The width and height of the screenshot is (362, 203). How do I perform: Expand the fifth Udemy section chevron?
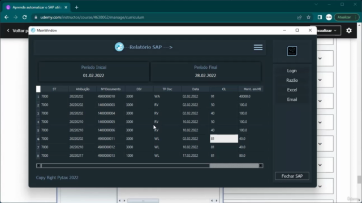pyautogui.click(x=320, y=144)
